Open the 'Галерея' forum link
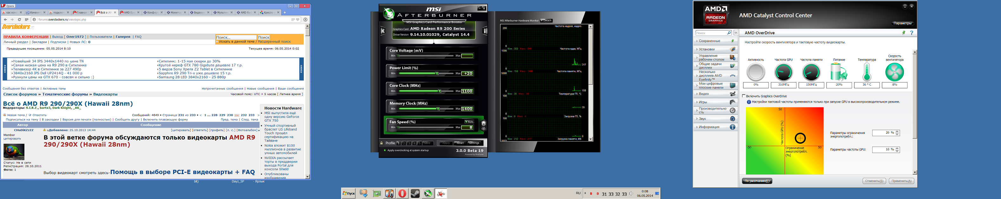 (123, 37)
